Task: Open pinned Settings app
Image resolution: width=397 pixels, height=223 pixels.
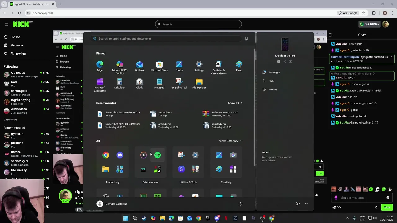Action: (x=199, y=66)
